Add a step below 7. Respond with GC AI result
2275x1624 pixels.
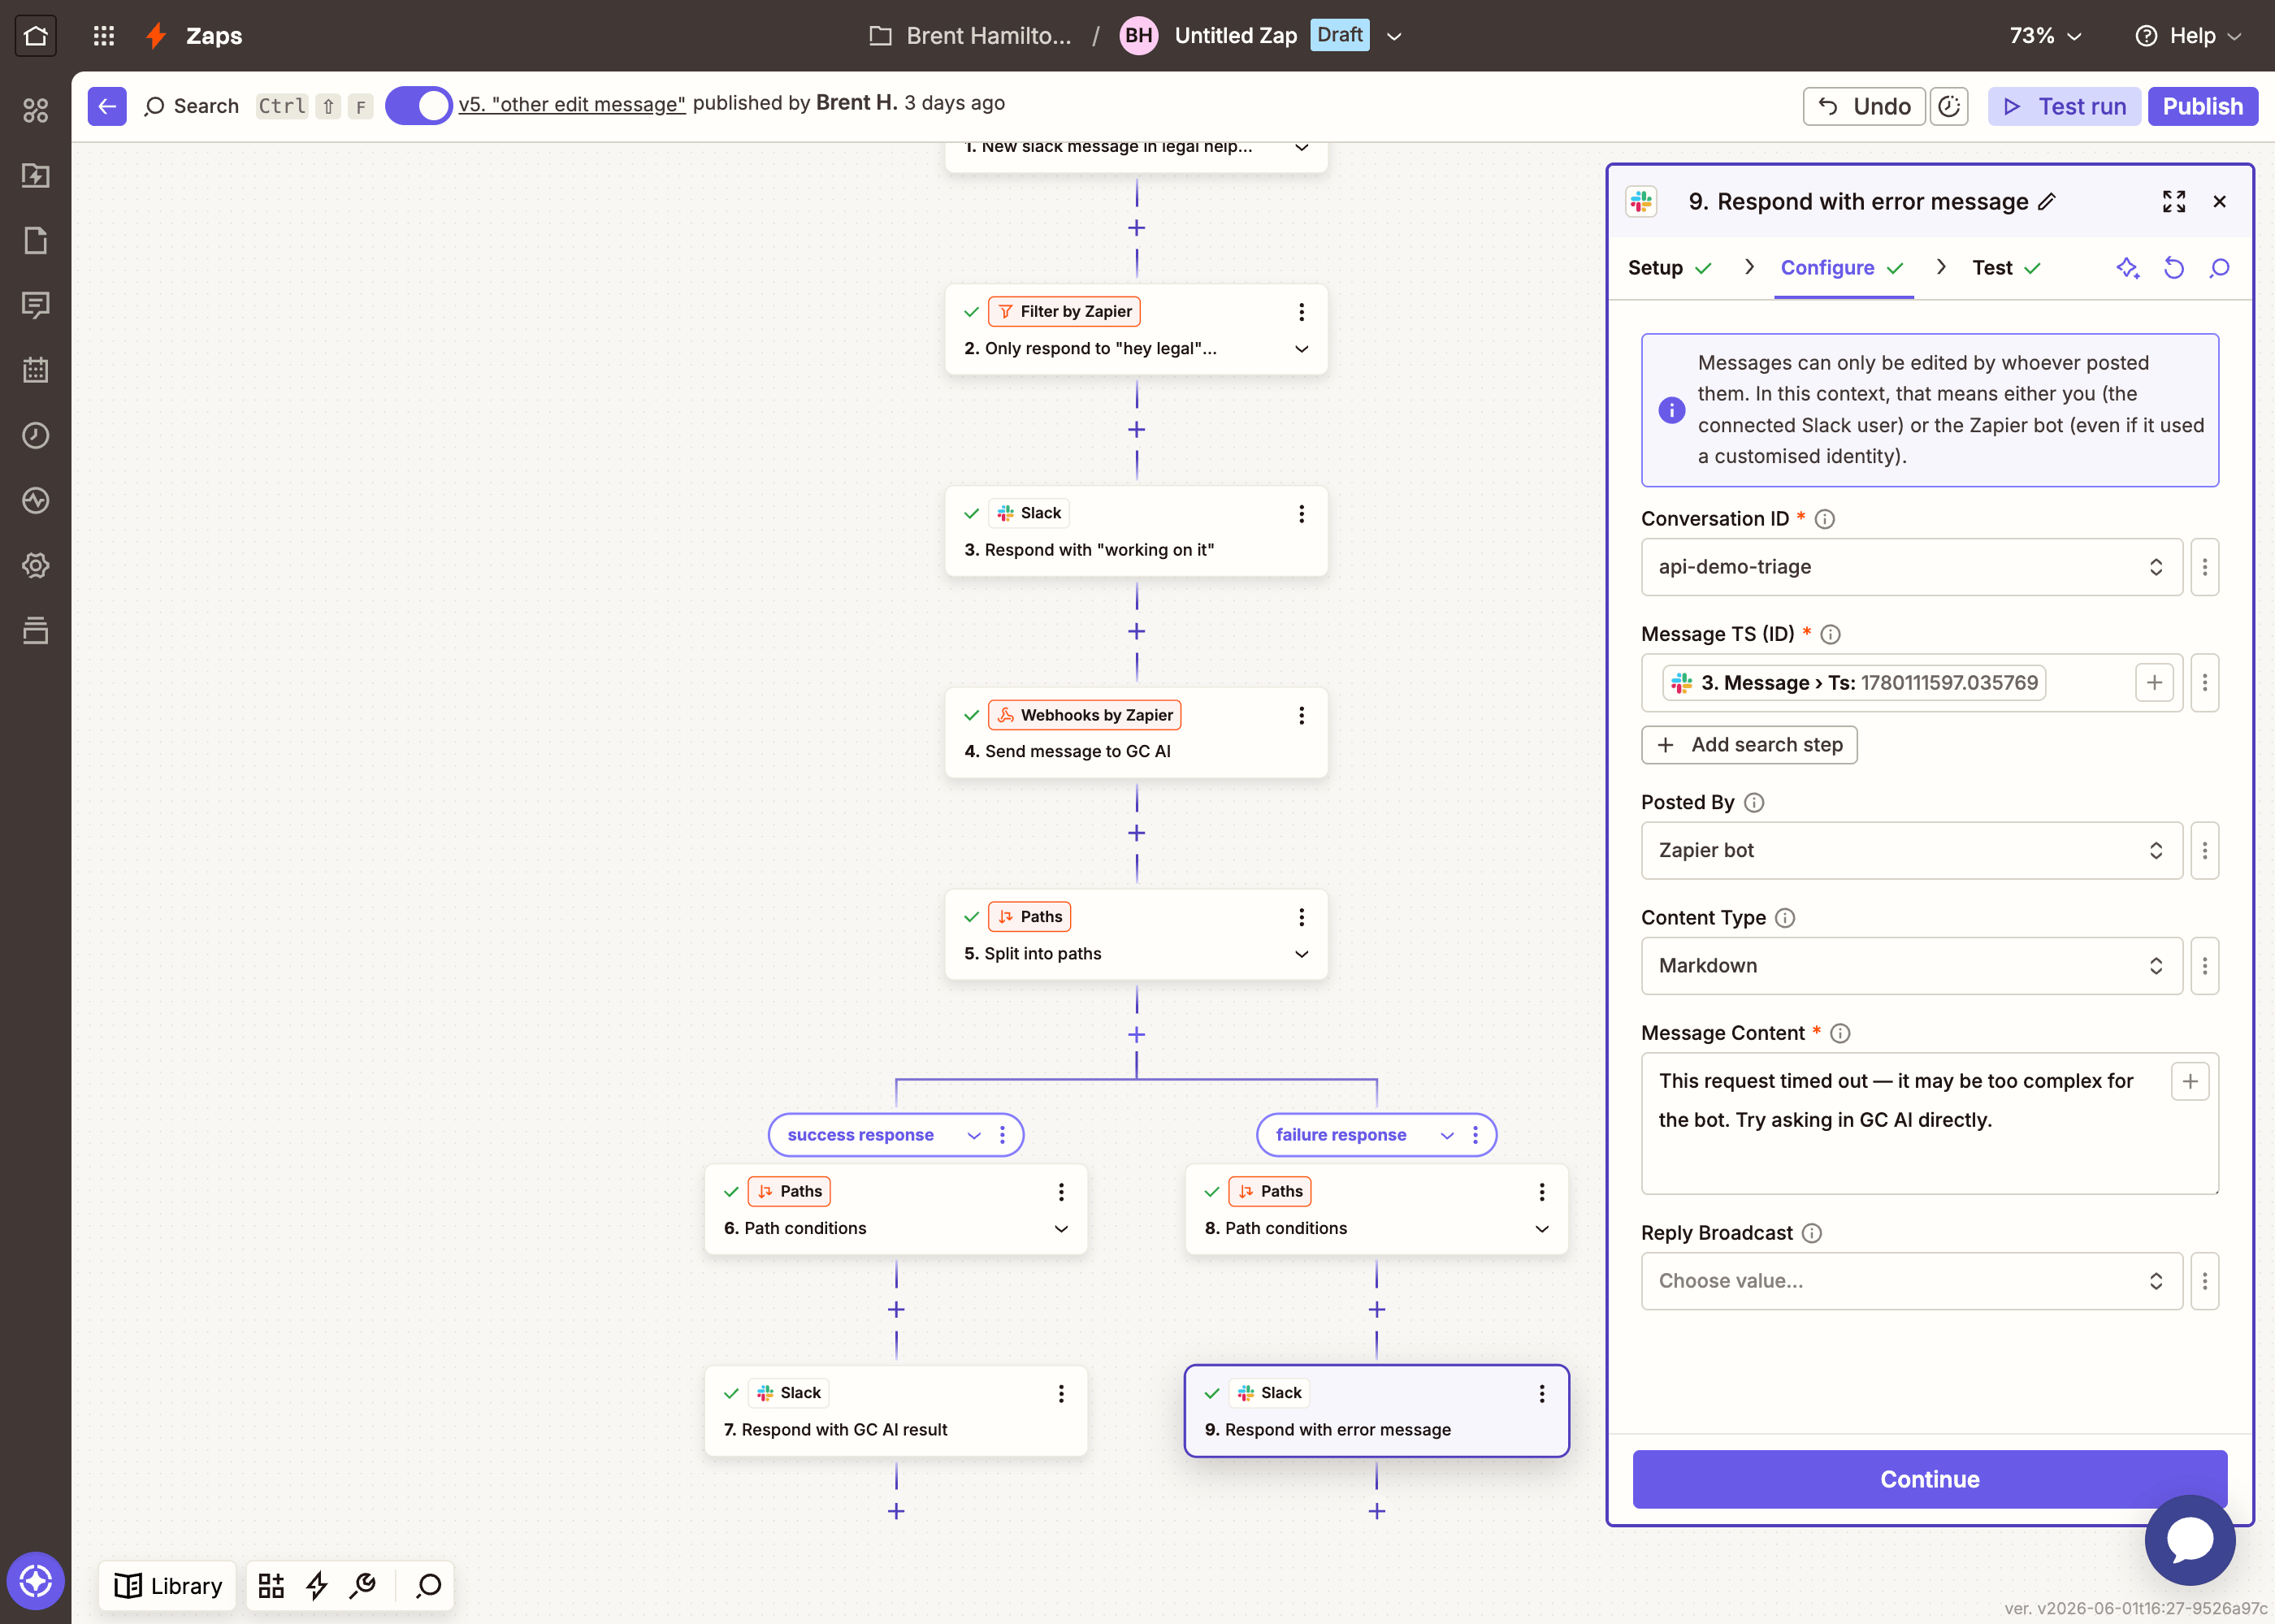[896, 1511]
